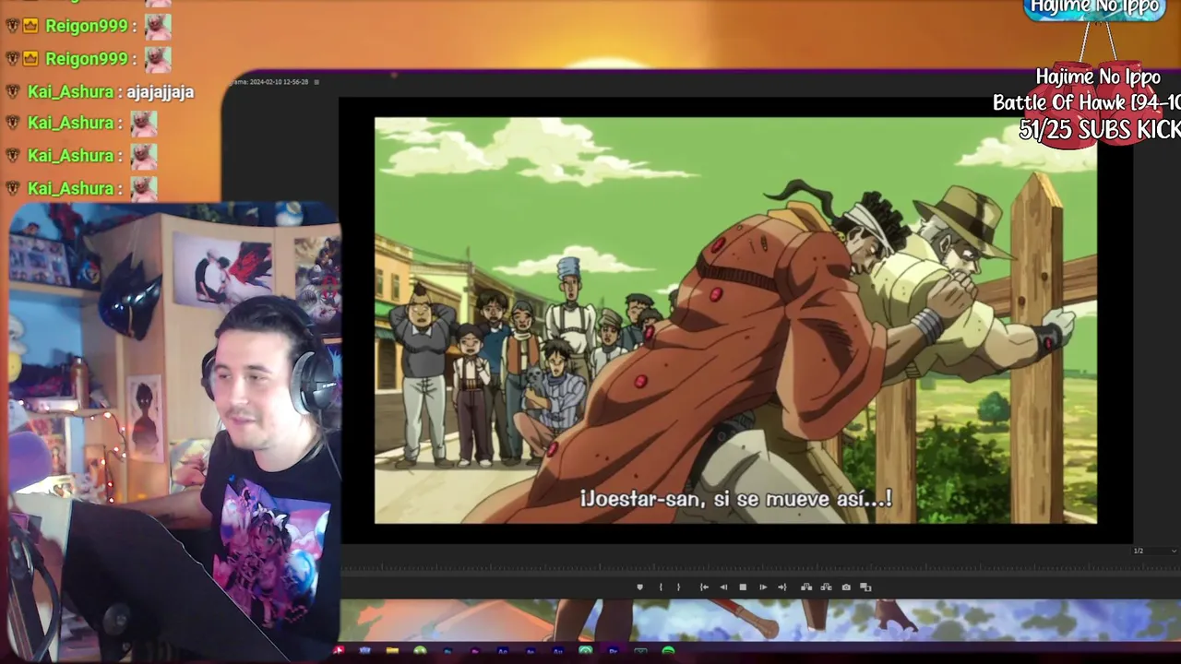Open the Program panel menu icon
The height and width of the screenshot is (664, 1181).
316,82
